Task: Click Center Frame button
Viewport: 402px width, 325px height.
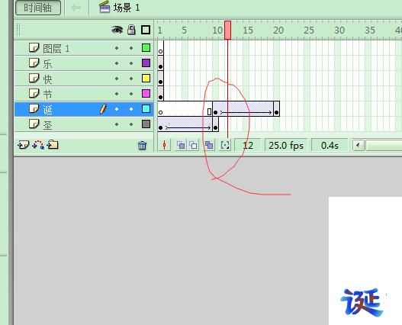Action: click(164, 145)
